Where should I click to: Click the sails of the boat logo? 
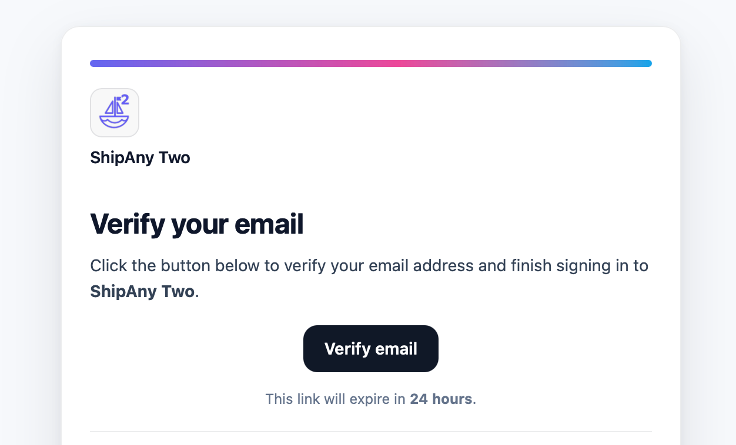click(112, 107)
